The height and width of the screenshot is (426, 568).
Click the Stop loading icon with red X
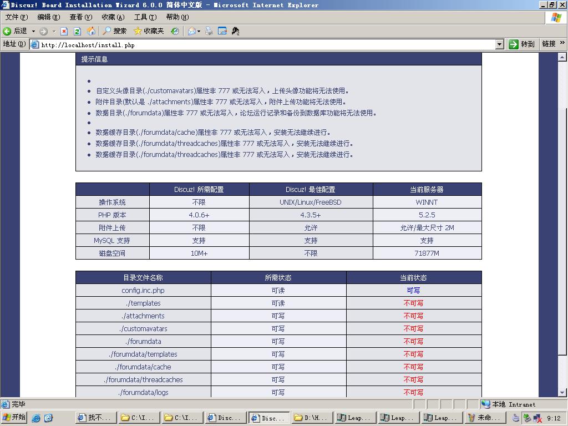click(64, 32)
